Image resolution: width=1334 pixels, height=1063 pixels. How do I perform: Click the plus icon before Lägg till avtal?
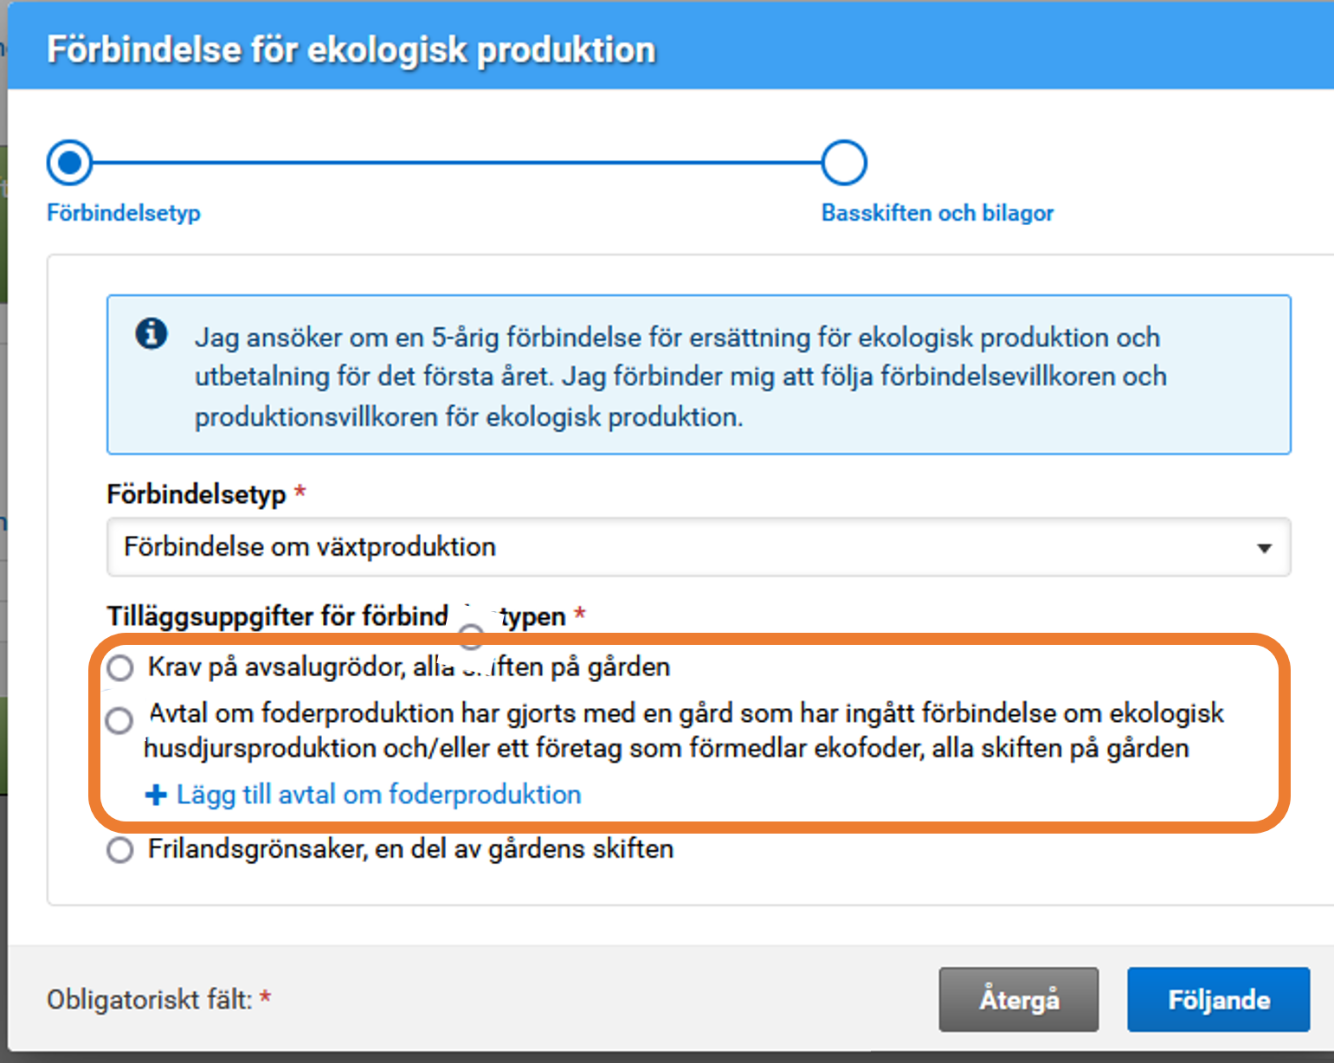pos(155,794)
